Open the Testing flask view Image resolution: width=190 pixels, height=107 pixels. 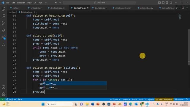[4, 45]
